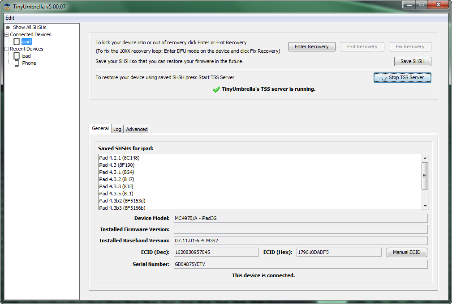Stop the TSS Server
The height and width of the screenshot is (304, 452).
pyautogui.click(x=402, y=77)
